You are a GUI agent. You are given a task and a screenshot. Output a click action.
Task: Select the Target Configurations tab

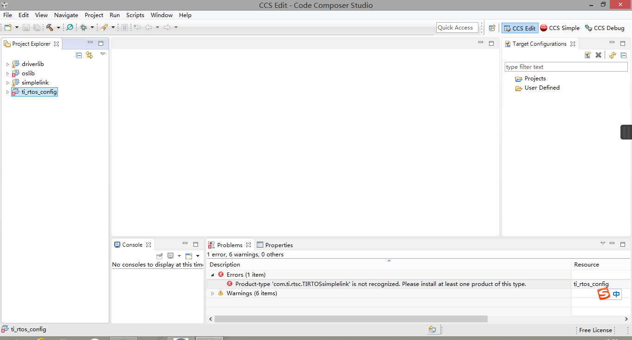click(539, 44)
